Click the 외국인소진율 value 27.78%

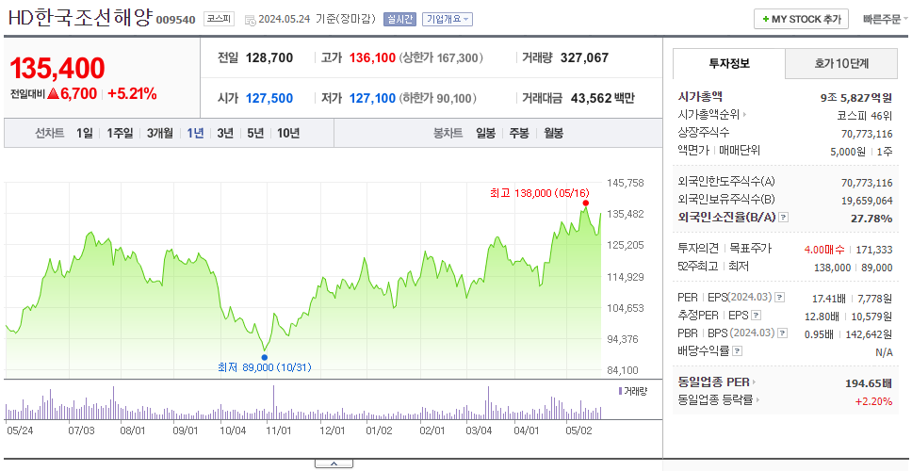pyautogui.click(x=872, y=218)
